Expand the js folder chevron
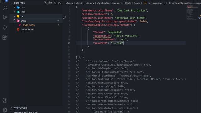The image size is (201, 113). (14, 16)
